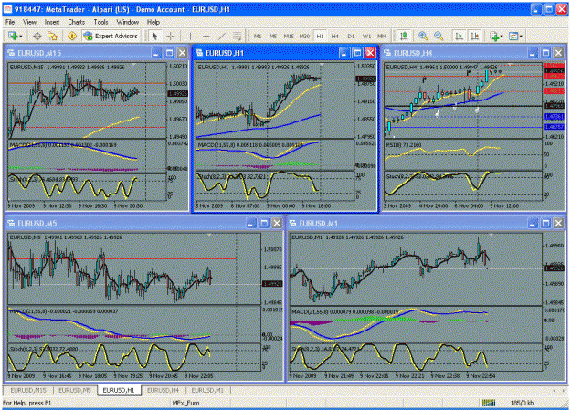Select the Fibonacci retracement tool
571x410 pixels.
click(x=237, y=36)
